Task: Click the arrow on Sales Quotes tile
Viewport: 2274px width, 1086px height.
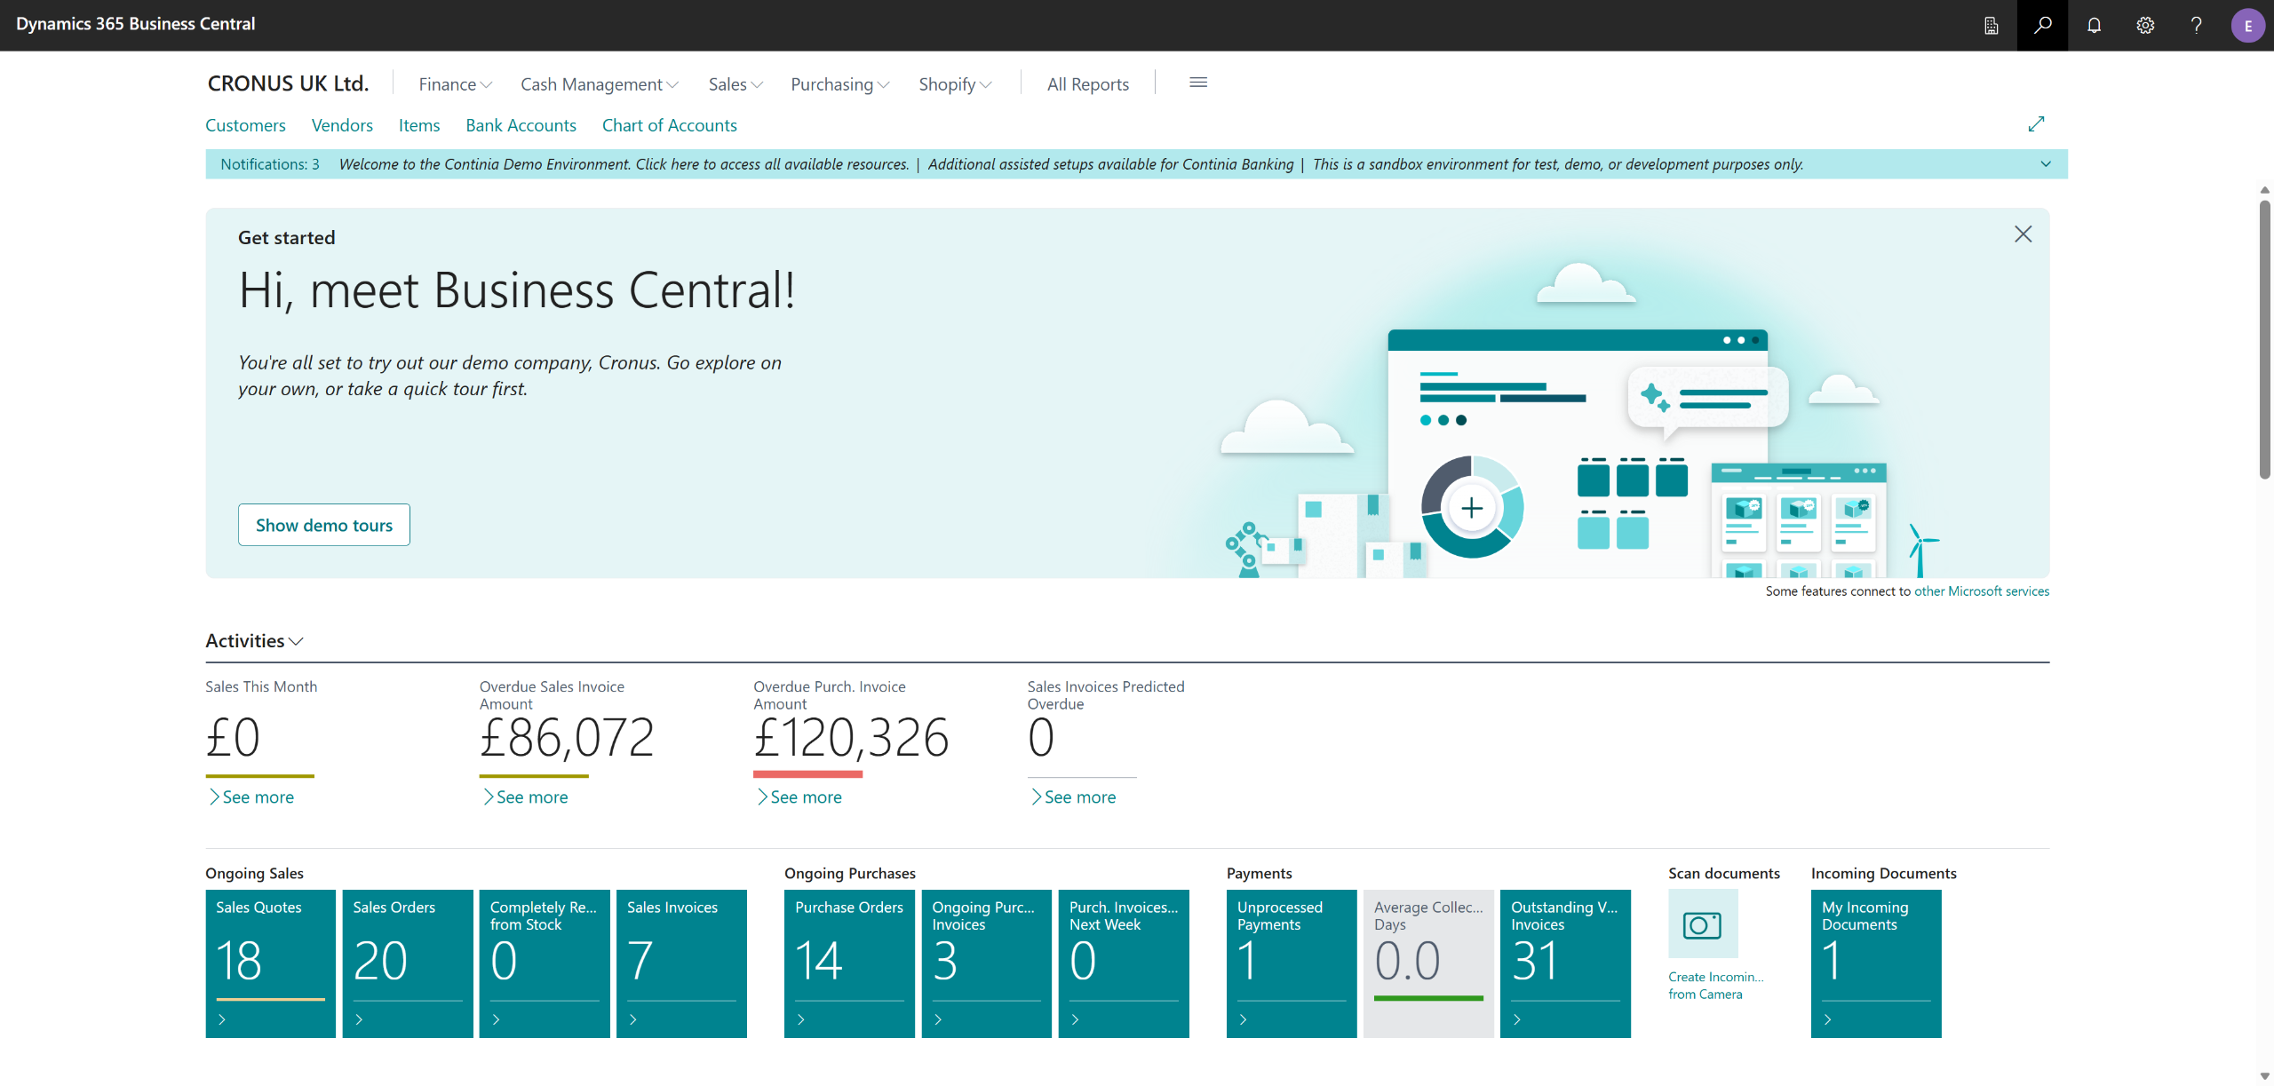Action: coord(222,1019)
